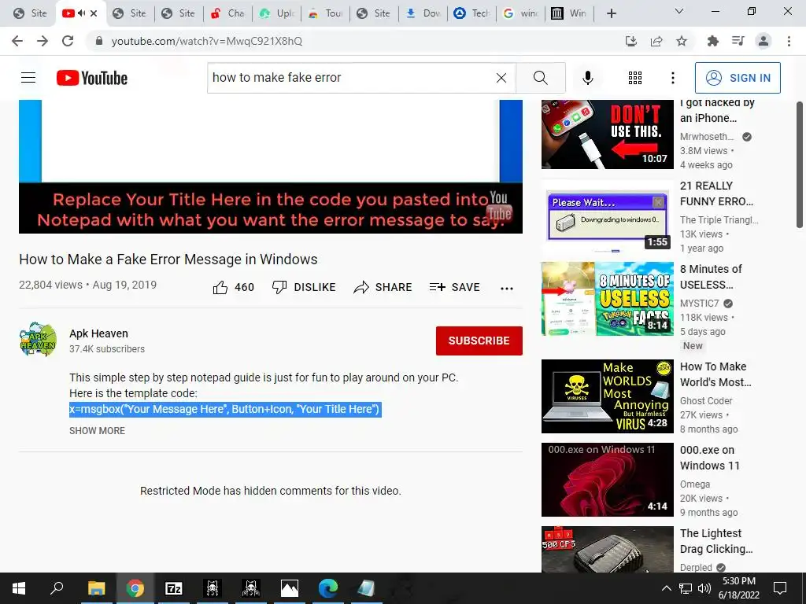Open Chrome media controls icon

(738, 41)
